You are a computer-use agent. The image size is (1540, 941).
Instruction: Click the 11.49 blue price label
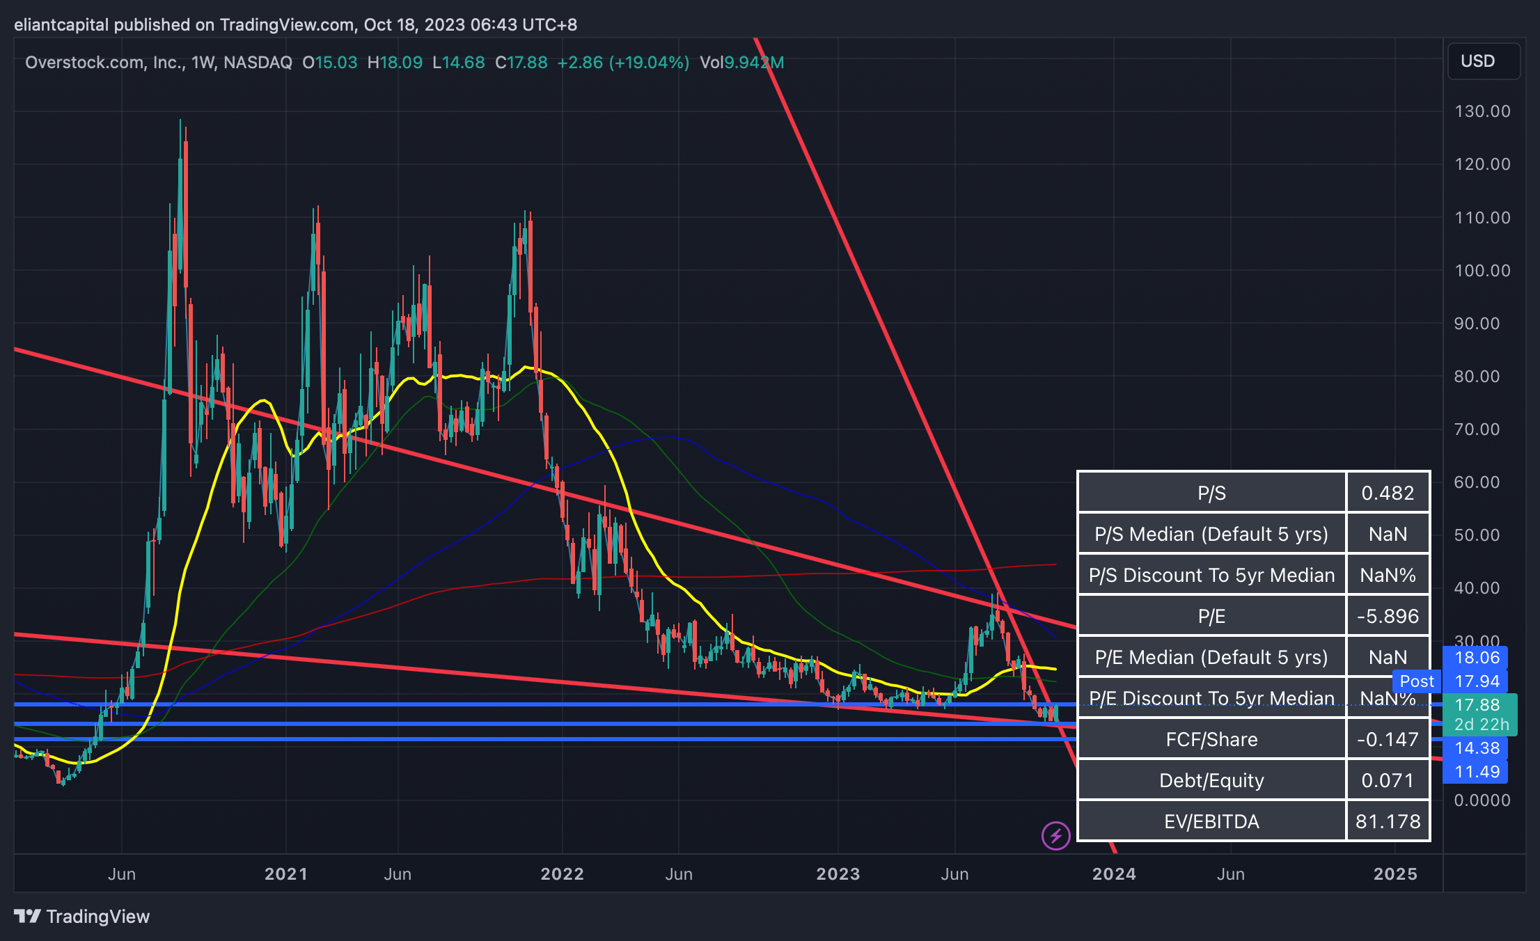pyautogui.click(x=1477, y=772)
